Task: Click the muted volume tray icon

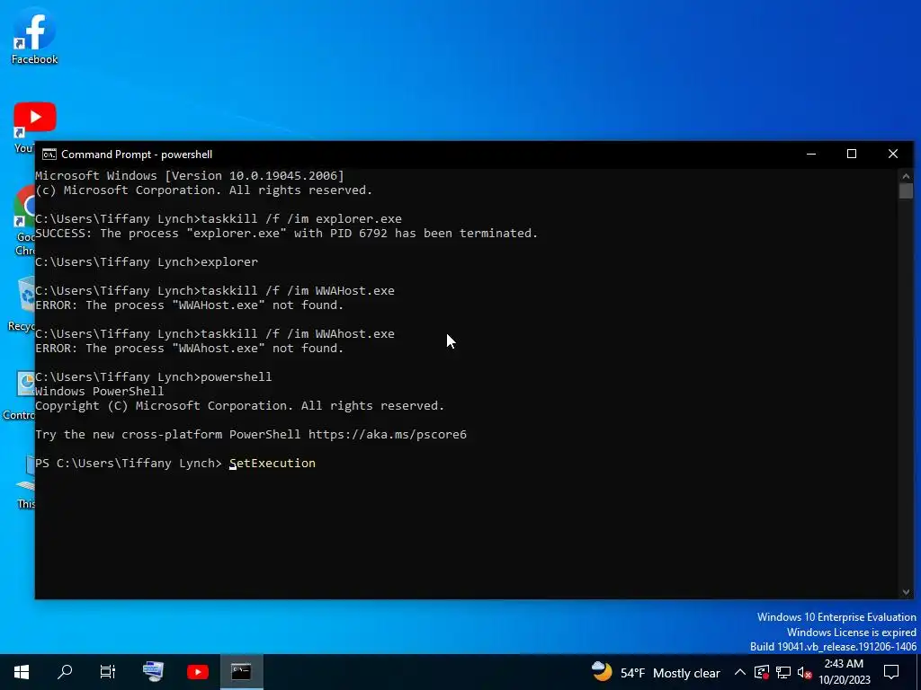Action: (805, 672)
